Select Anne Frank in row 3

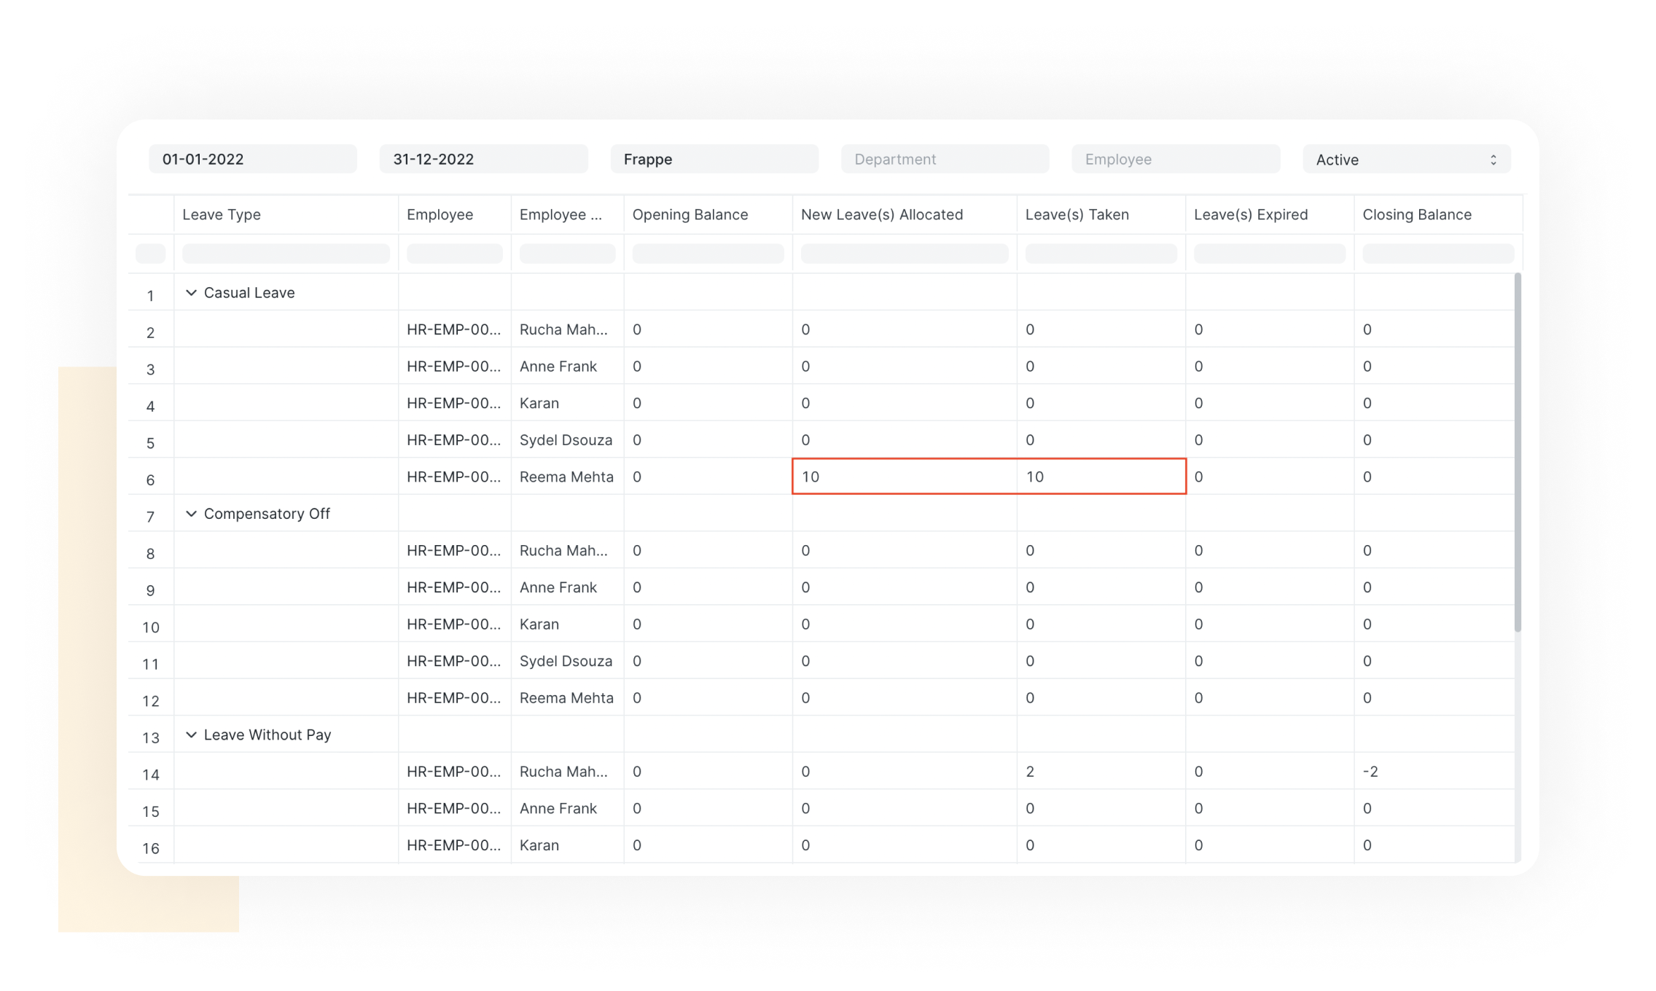point(567,367)
